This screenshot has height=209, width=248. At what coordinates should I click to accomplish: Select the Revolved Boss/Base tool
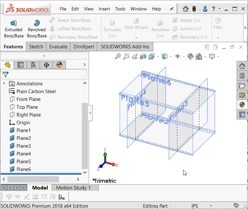click(x=37, y=29)
